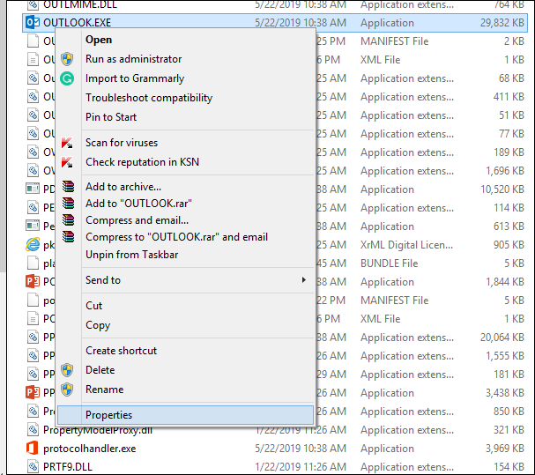Screen dimensions: 535x475
Task: Click the WinRAR icon beside Add to archive
Action: (68, 187)
